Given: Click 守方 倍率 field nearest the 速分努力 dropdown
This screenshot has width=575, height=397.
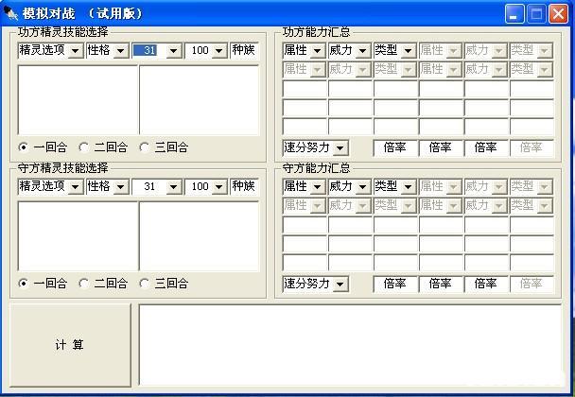Looking at the screenshot, I should click(395, 284).
